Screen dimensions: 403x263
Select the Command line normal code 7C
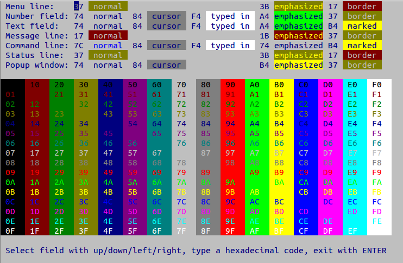(79, 46)
